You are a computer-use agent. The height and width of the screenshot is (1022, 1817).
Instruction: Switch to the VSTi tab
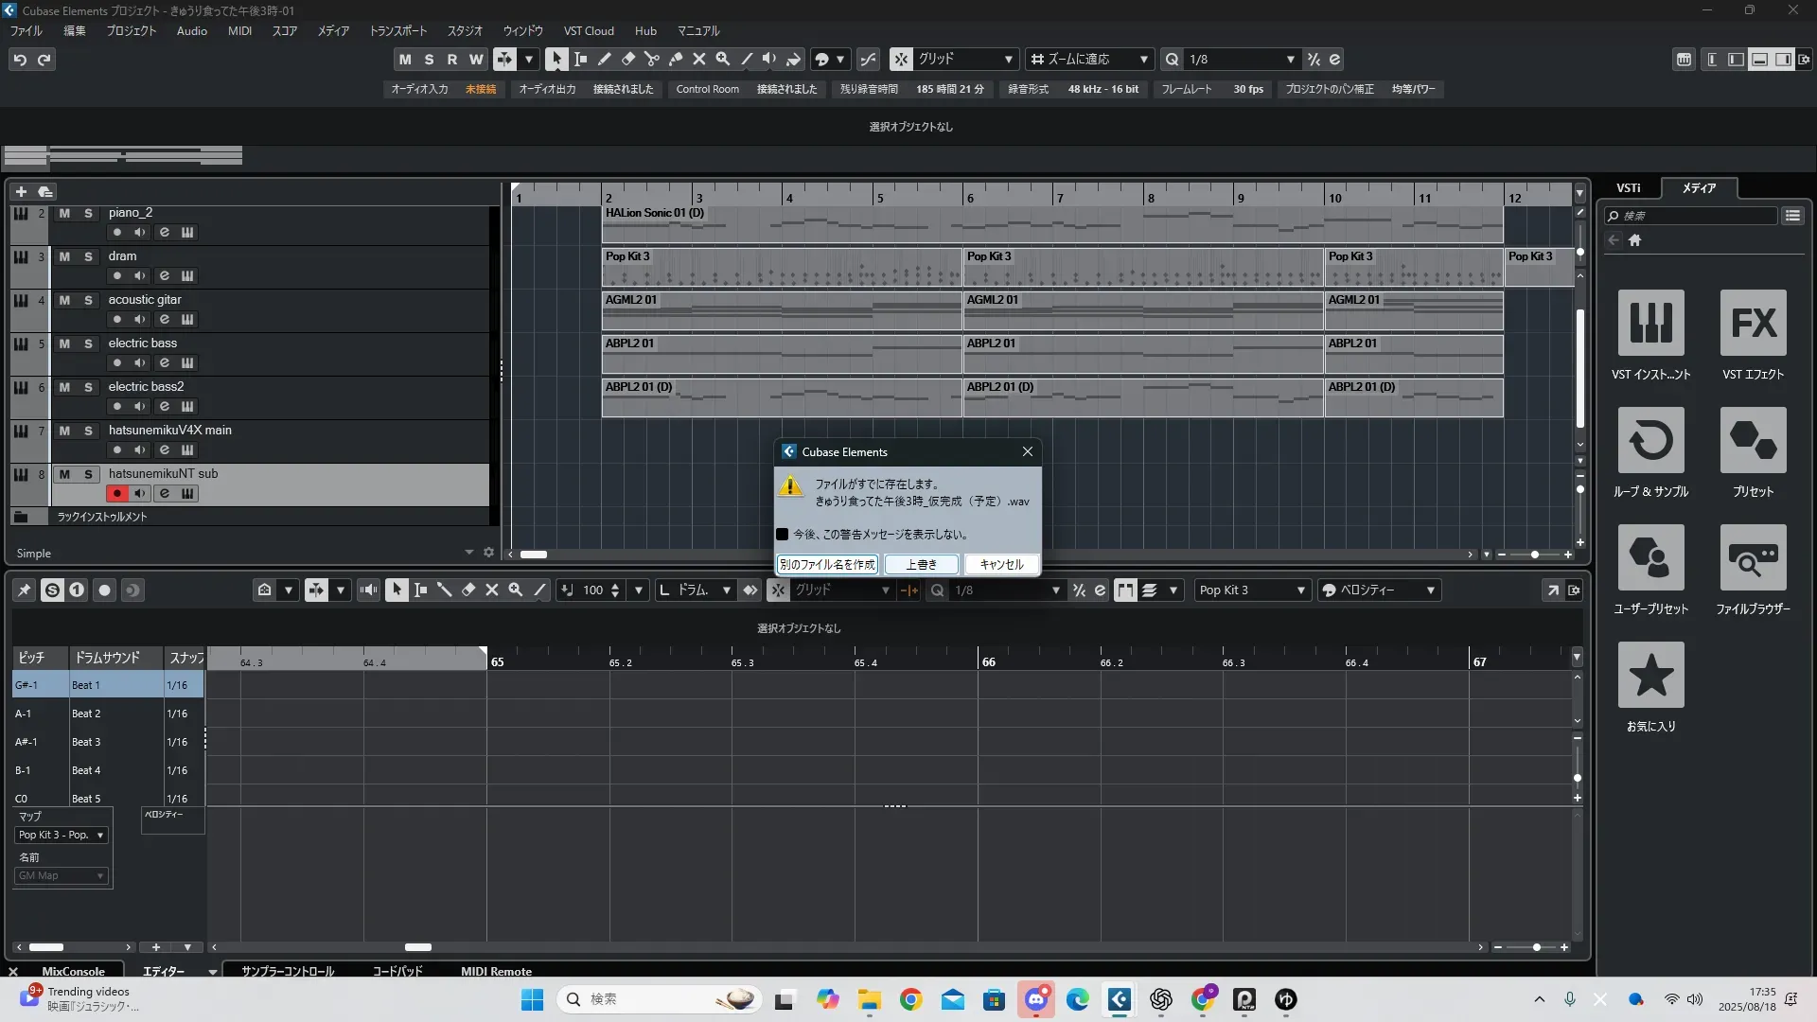tap(1628, 188)
